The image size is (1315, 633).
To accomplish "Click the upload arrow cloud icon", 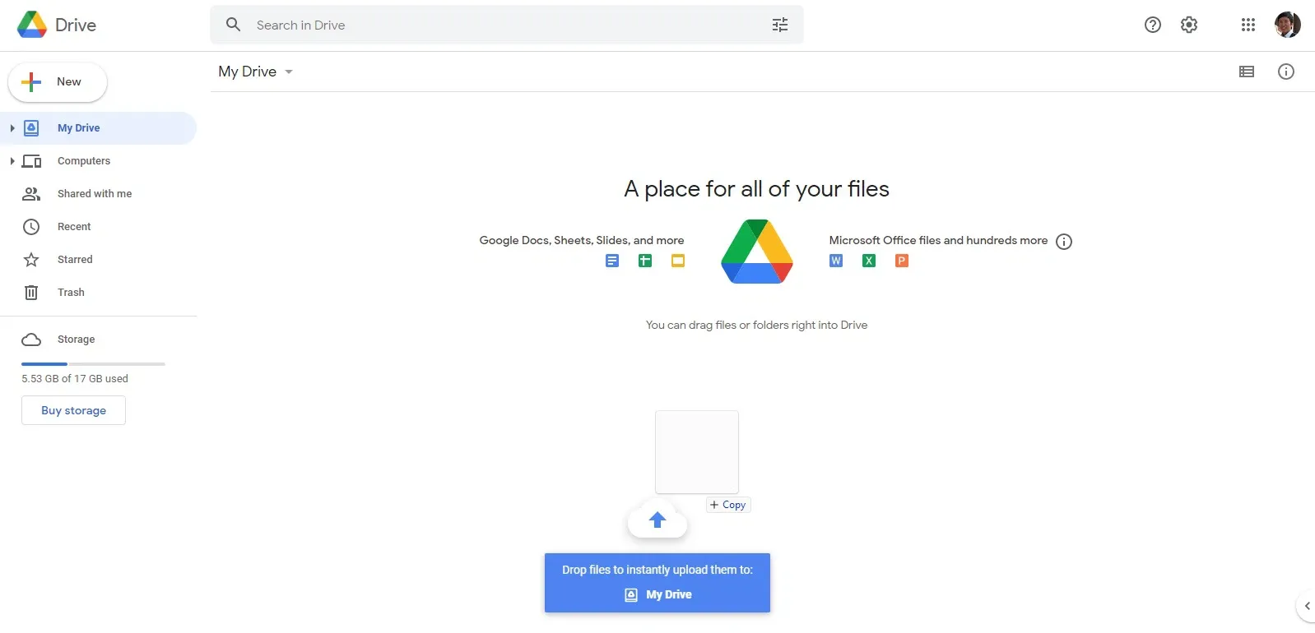I will pos(657,520).
